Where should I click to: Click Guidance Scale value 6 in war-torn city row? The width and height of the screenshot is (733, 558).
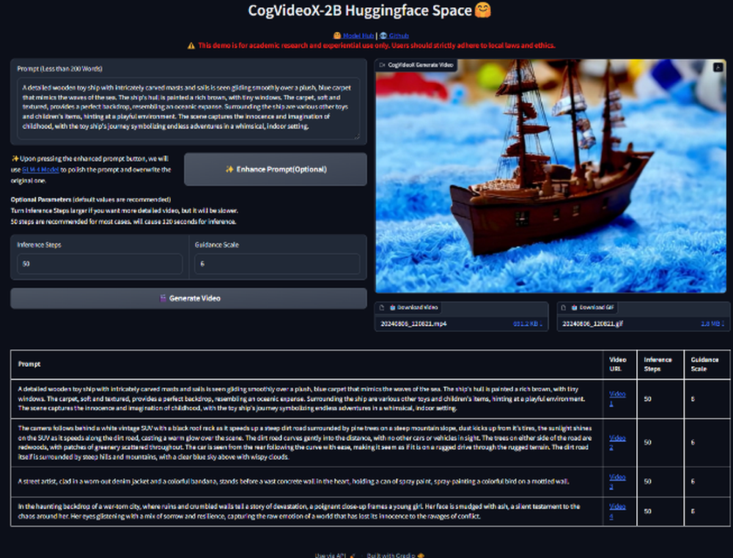pyautogui.click(x=693, y=511)
